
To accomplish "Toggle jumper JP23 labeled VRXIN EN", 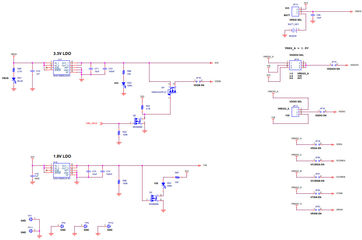I will point(317,209).
